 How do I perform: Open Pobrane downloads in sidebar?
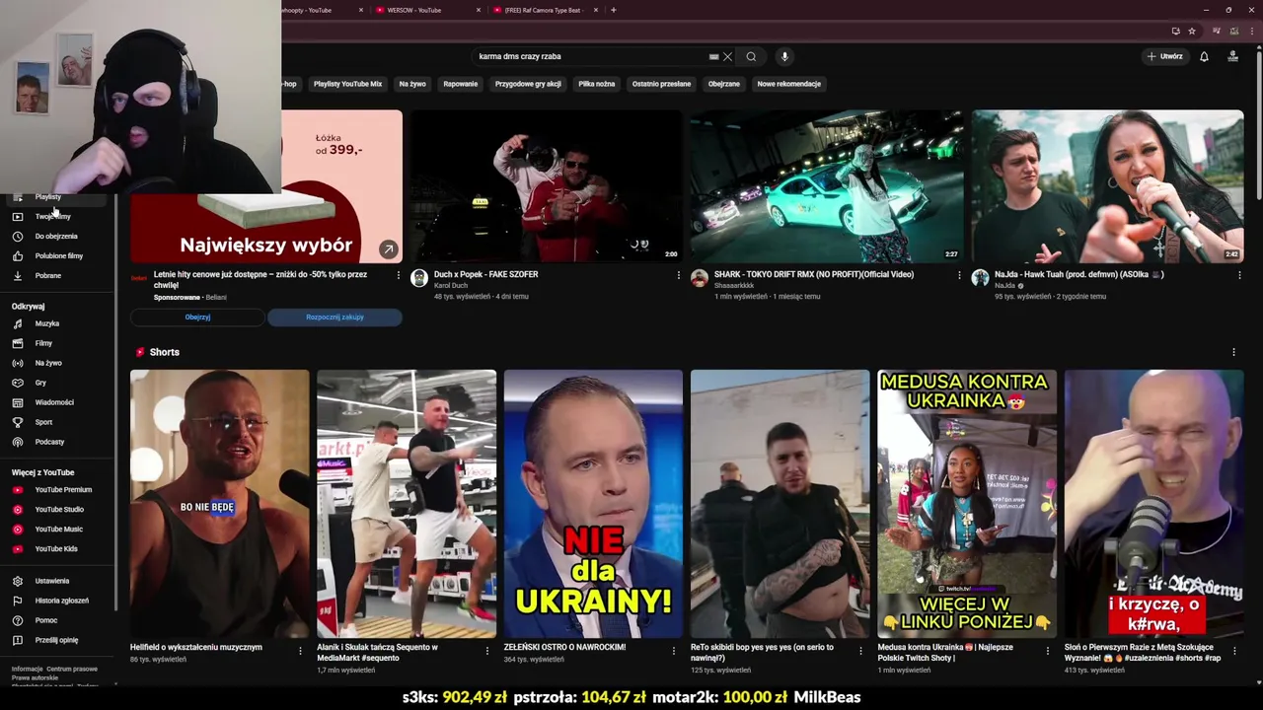coord(47,275)
